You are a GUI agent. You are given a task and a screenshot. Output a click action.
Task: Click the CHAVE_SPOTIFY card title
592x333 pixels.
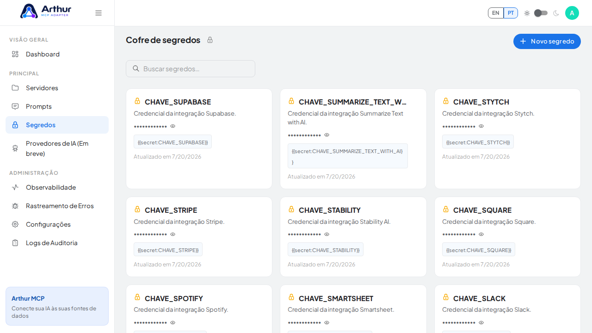(174, 298)
